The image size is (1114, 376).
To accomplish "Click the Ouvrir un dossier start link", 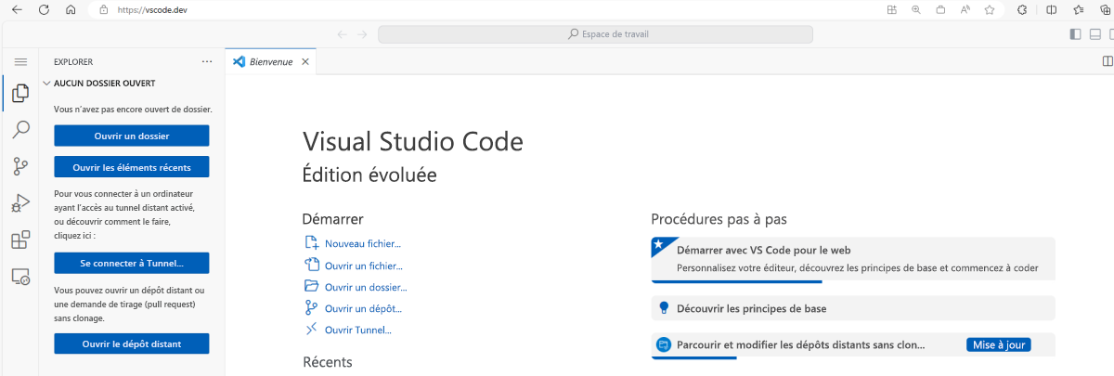I will click(x=366, y=287).
